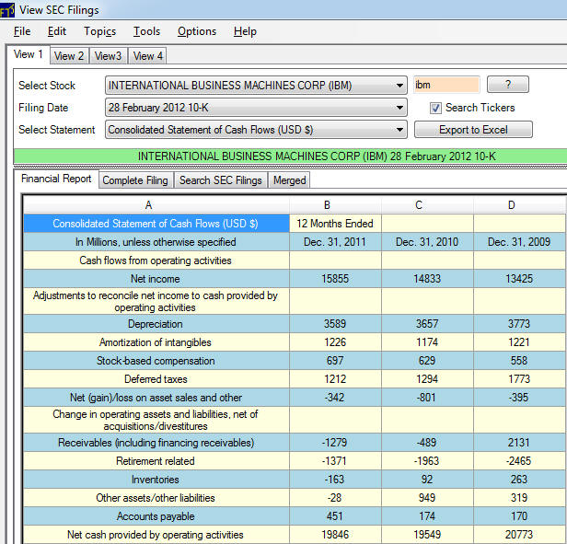Click Receivables value -1279

[335, 443]
